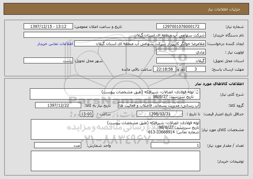Select the label نام دستگاه خریدار
The width and height of the screenshot is (253, 179).
click(228, 35)
